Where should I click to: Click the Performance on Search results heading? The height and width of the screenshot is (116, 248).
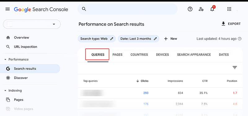point(111,24)
